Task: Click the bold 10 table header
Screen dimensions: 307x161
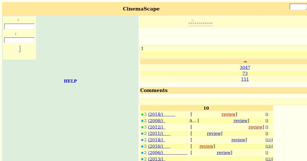Action: [206, 108]
